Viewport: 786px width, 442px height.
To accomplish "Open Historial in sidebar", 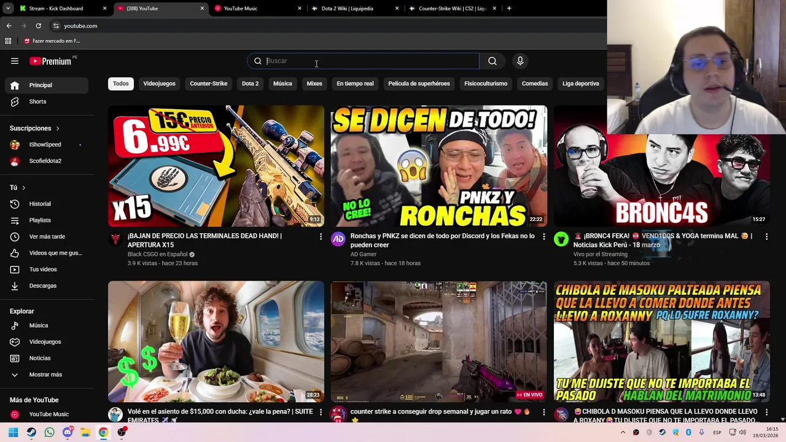I will (x=47, y=204).
